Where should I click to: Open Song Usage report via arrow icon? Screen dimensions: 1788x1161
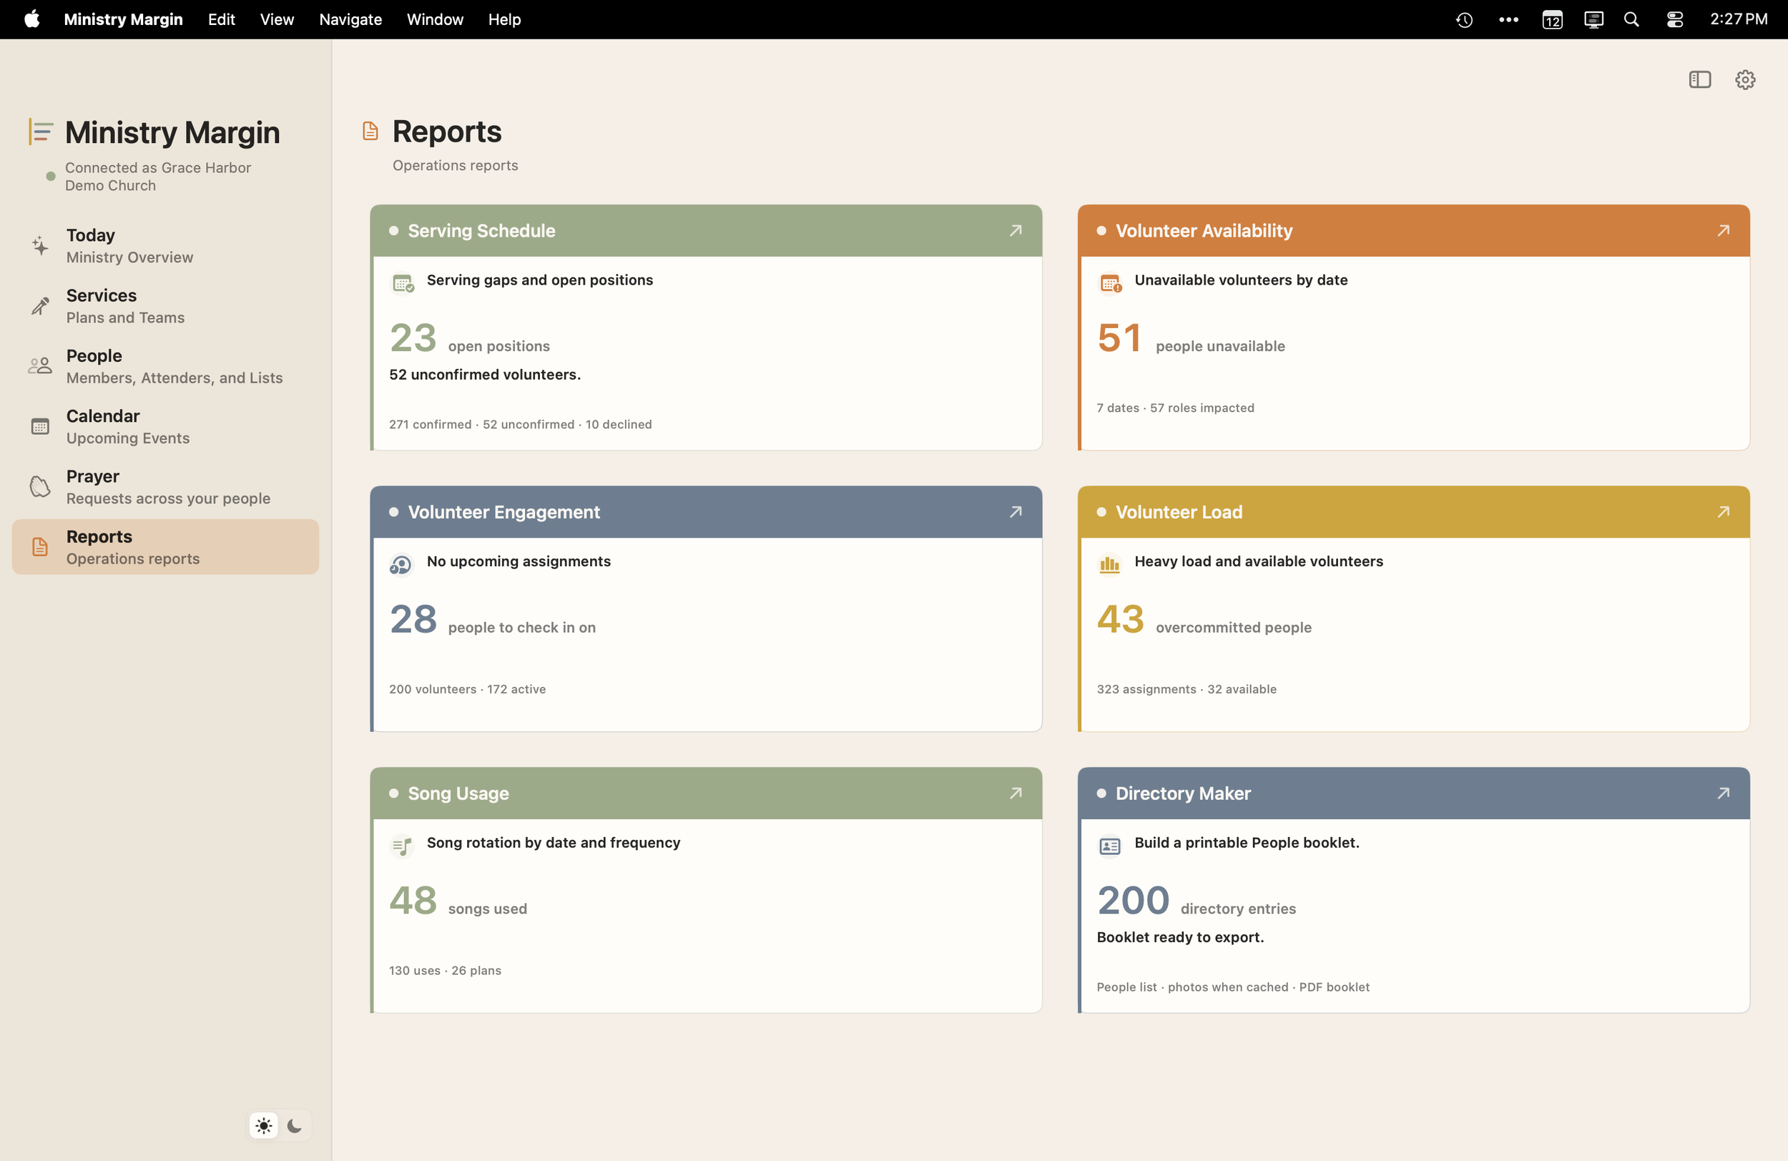[1016, 793]
